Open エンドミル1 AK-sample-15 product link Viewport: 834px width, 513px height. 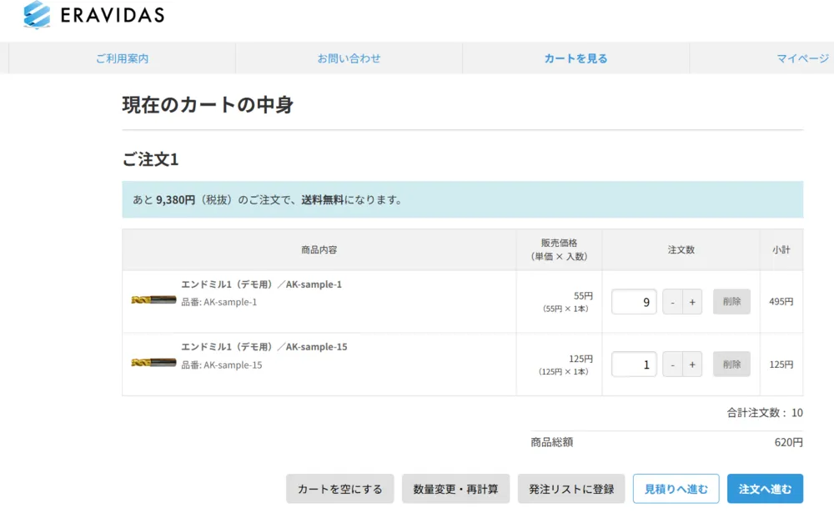[264, 347]
